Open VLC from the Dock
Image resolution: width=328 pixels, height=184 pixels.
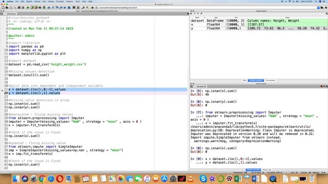click(191, 178)
